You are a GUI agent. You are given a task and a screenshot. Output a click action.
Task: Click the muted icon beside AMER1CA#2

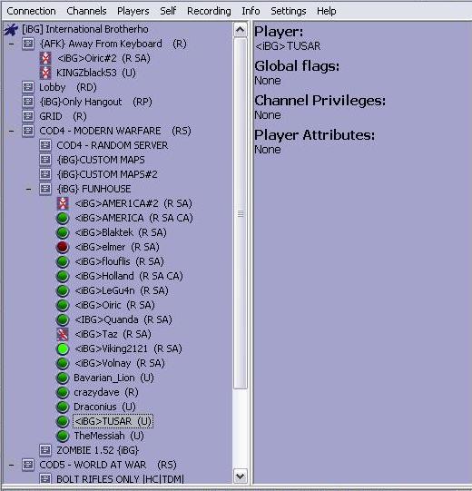tap(63, 203)
